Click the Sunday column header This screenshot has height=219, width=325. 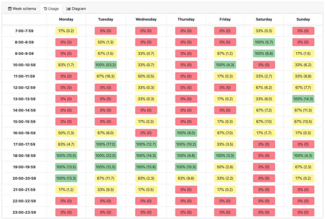[303, 19]
